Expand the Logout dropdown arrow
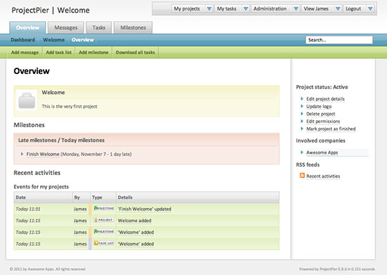The height and width of the screenshot is (275, 387). pos(370,9)
